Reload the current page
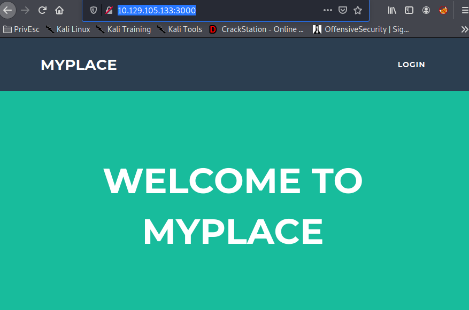Viewport: 469px width, 310px height. point(42,10)
